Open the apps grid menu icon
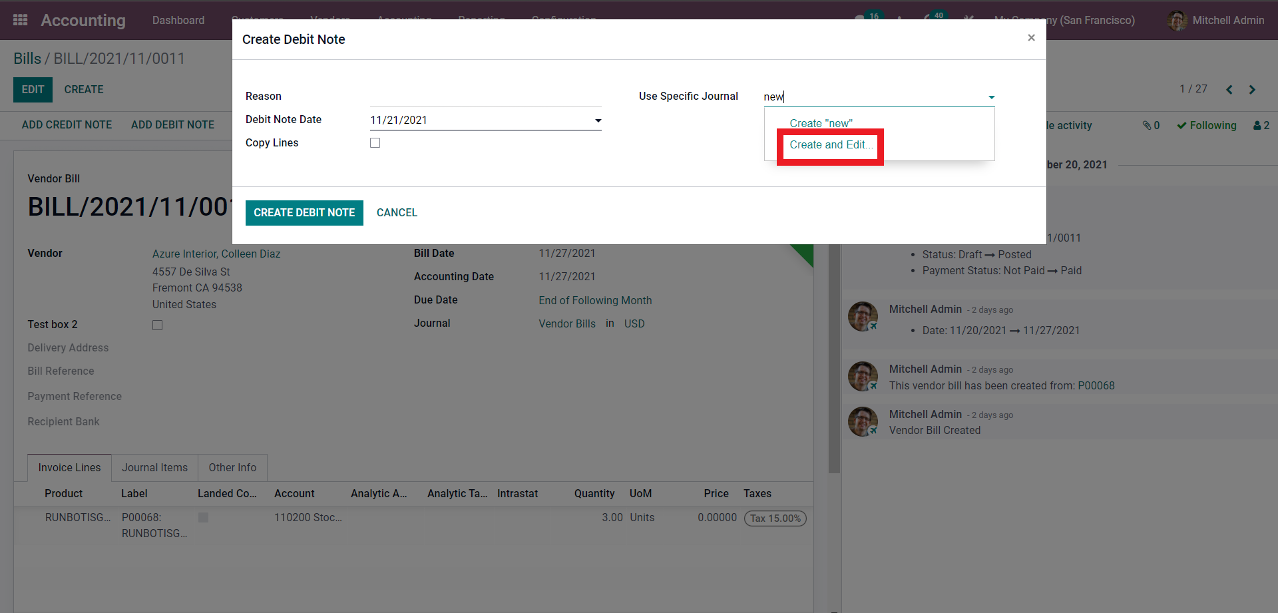 pos(21,20)
